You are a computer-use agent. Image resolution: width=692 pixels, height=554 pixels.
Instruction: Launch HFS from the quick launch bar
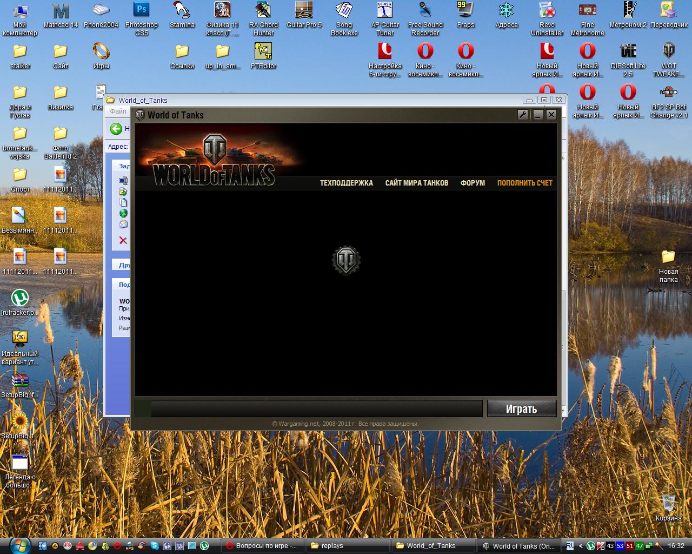coord(130,546)
